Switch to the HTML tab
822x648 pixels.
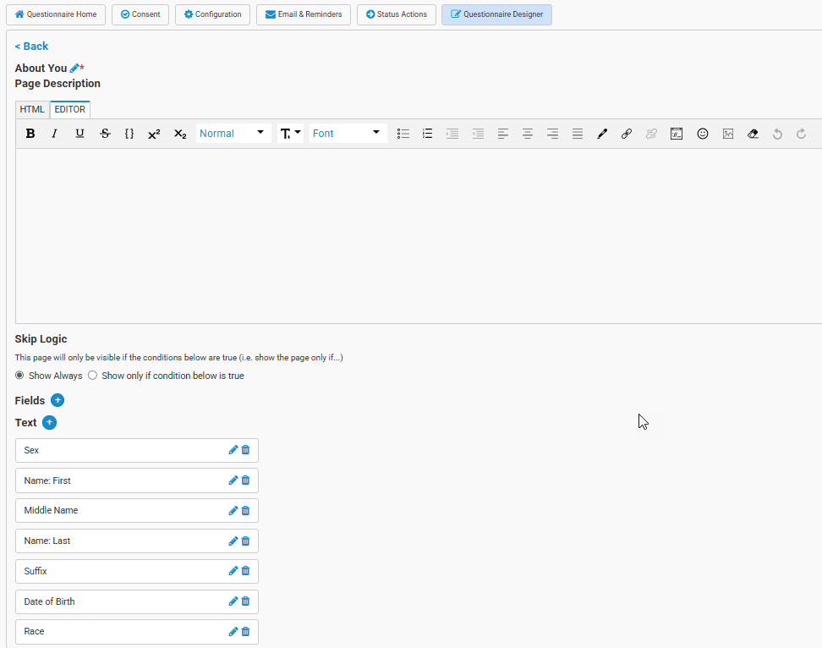[x=32, y=109]
